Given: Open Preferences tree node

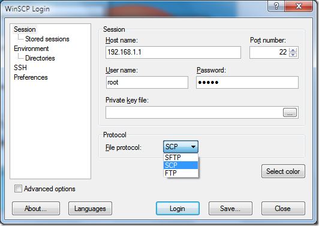Looking at the screenshot, I should (31, 77).
